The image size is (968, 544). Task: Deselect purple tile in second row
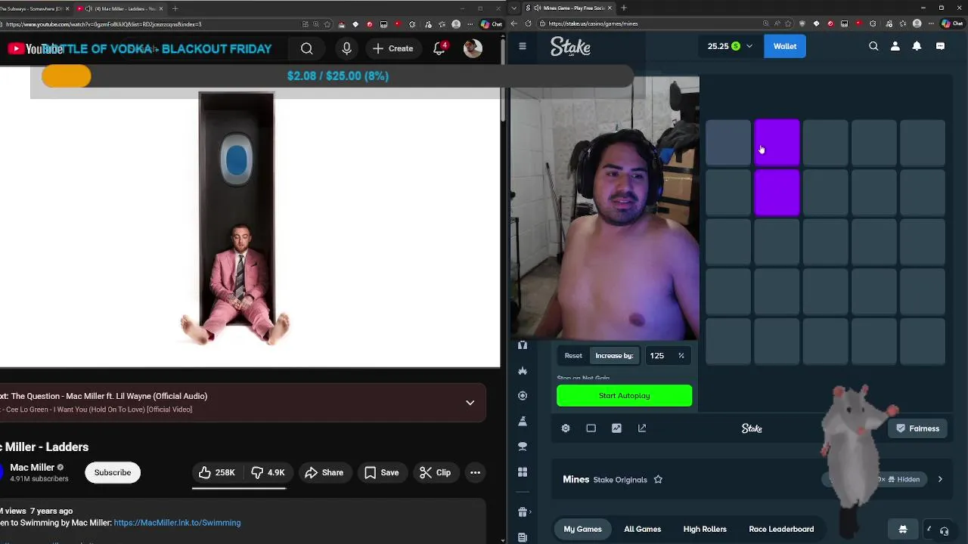click(777, 192)
